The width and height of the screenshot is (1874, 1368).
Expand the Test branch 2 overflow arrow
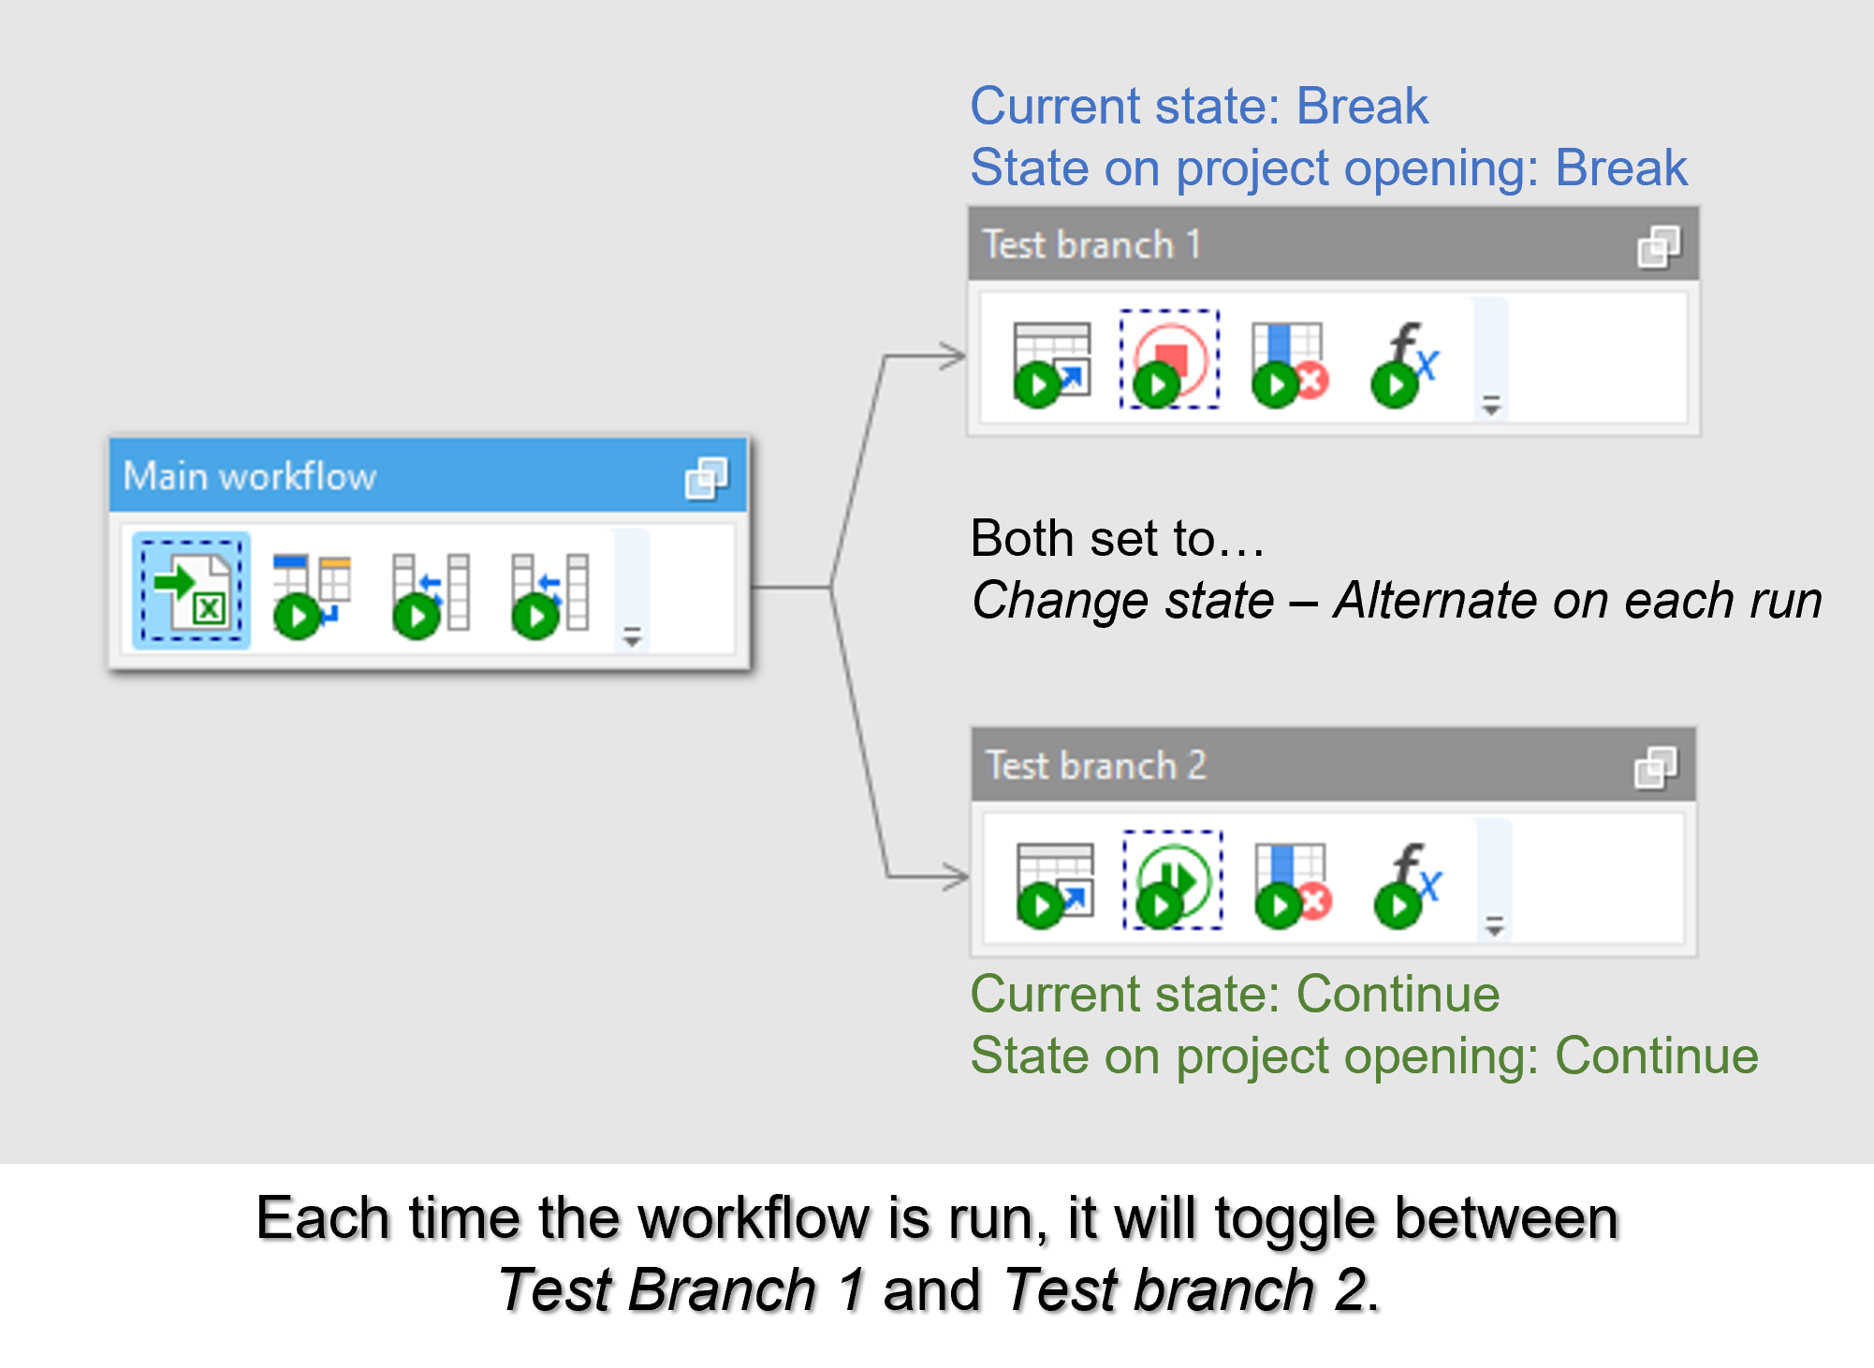1495,926
